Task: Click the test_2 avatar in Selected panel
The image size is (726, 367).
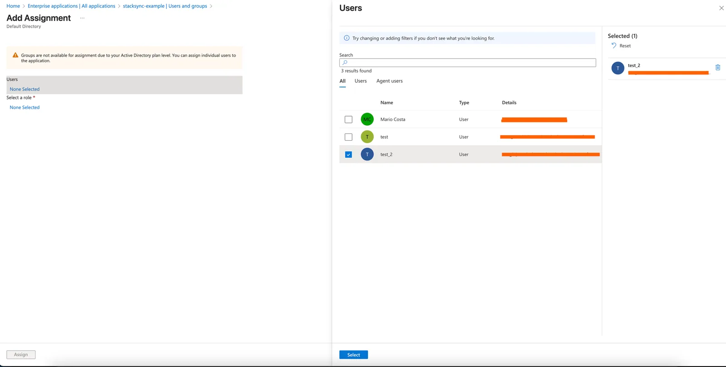Action: (x=618, y=68)
